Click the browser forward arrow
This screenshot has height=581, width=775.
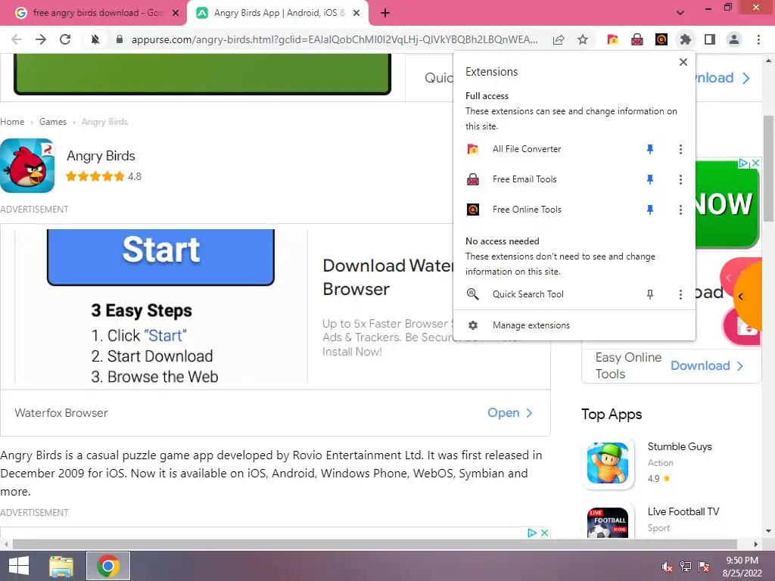tap(41, 39)
